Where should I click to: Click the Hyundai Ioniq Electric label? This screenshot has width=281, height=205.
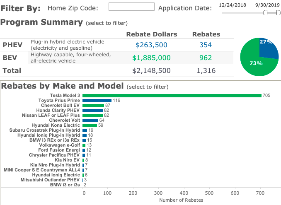(x=56, y=175)
